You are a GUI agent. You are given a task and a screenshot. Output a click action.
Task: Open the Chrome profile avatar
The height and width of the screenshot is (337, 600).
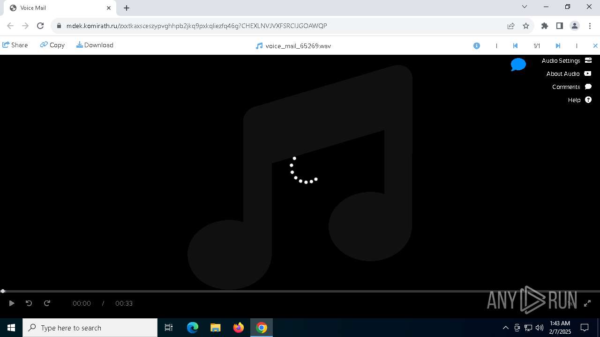(x=575, y=26)
